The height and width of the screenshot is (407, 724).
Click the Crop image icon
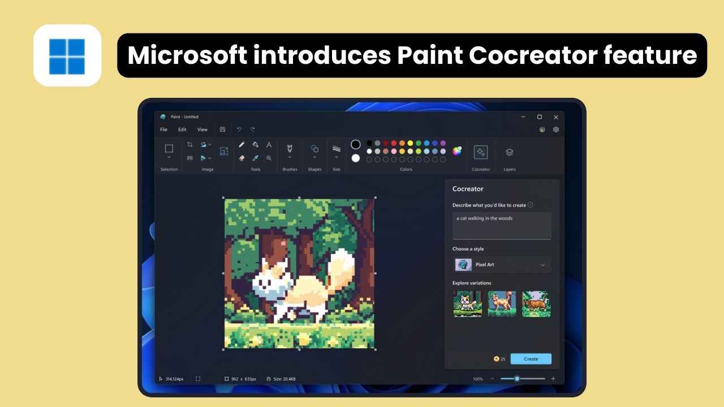(190, 144)
